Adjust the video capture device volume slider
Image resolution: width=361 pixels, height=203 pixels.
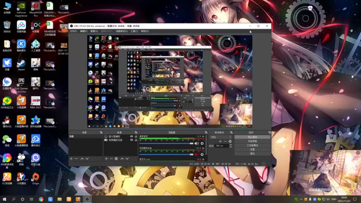coord(166,154)
